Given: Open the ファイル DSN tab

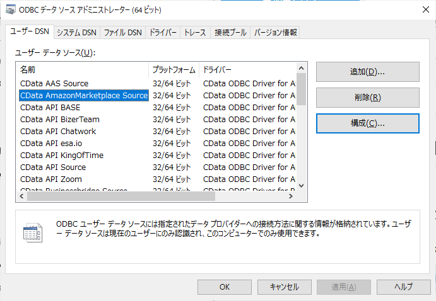Looking at the screenshot, I should coord(122,33).
